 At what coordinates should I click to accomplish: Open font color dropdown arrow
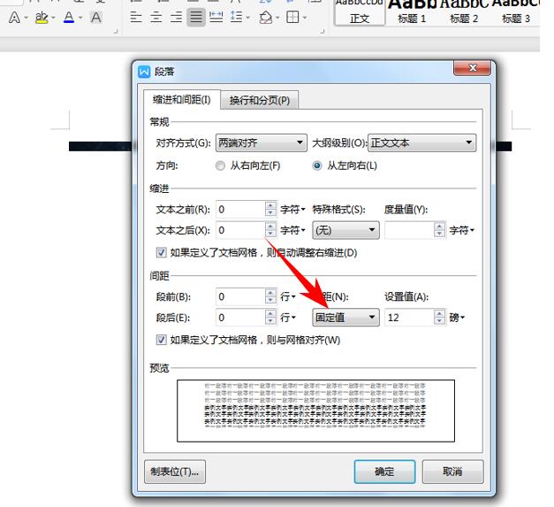[x=80, y=18]
